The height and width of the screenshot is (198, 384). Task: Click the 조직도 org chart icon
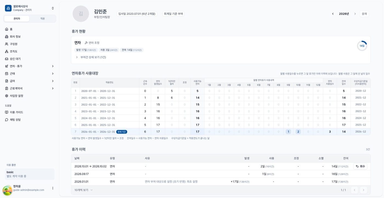pyautogui.click(x=7, y=51)
